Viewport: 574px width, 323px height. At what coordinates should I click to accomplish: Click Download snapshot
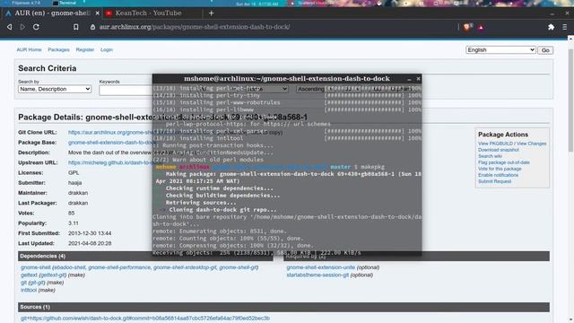click(499, 150)
